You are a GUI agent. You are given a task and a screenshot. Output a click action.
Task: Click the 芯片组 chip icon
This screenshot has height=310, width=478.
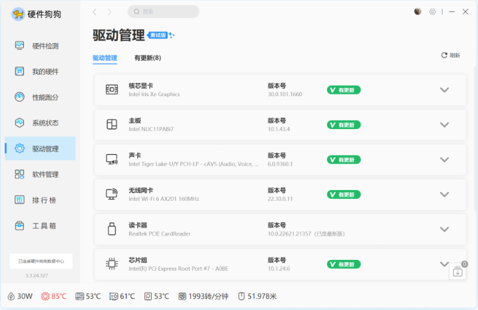tap(112, 264)
